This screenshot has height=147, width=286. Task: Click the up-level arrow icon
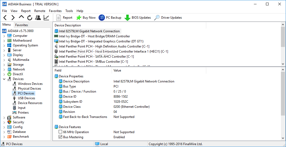pos(21,17)
